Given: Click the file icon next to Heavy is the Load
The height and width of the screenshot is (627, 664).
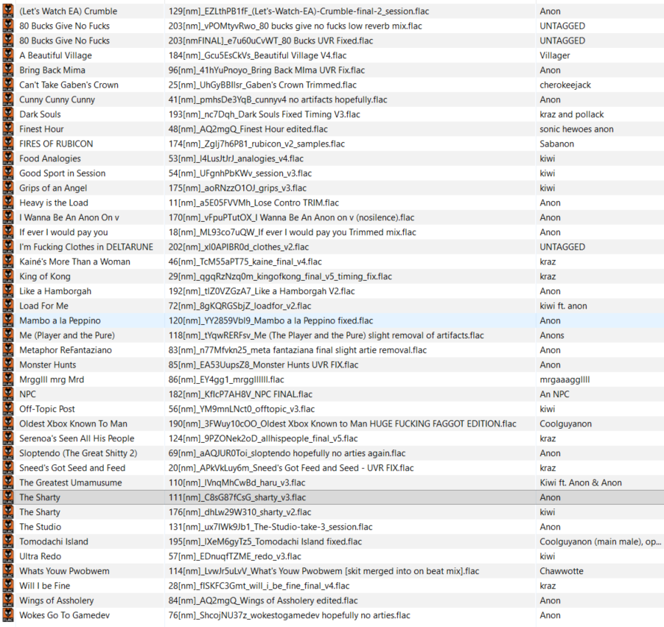Looking at the screenshot, I should [x=8, y=203].
